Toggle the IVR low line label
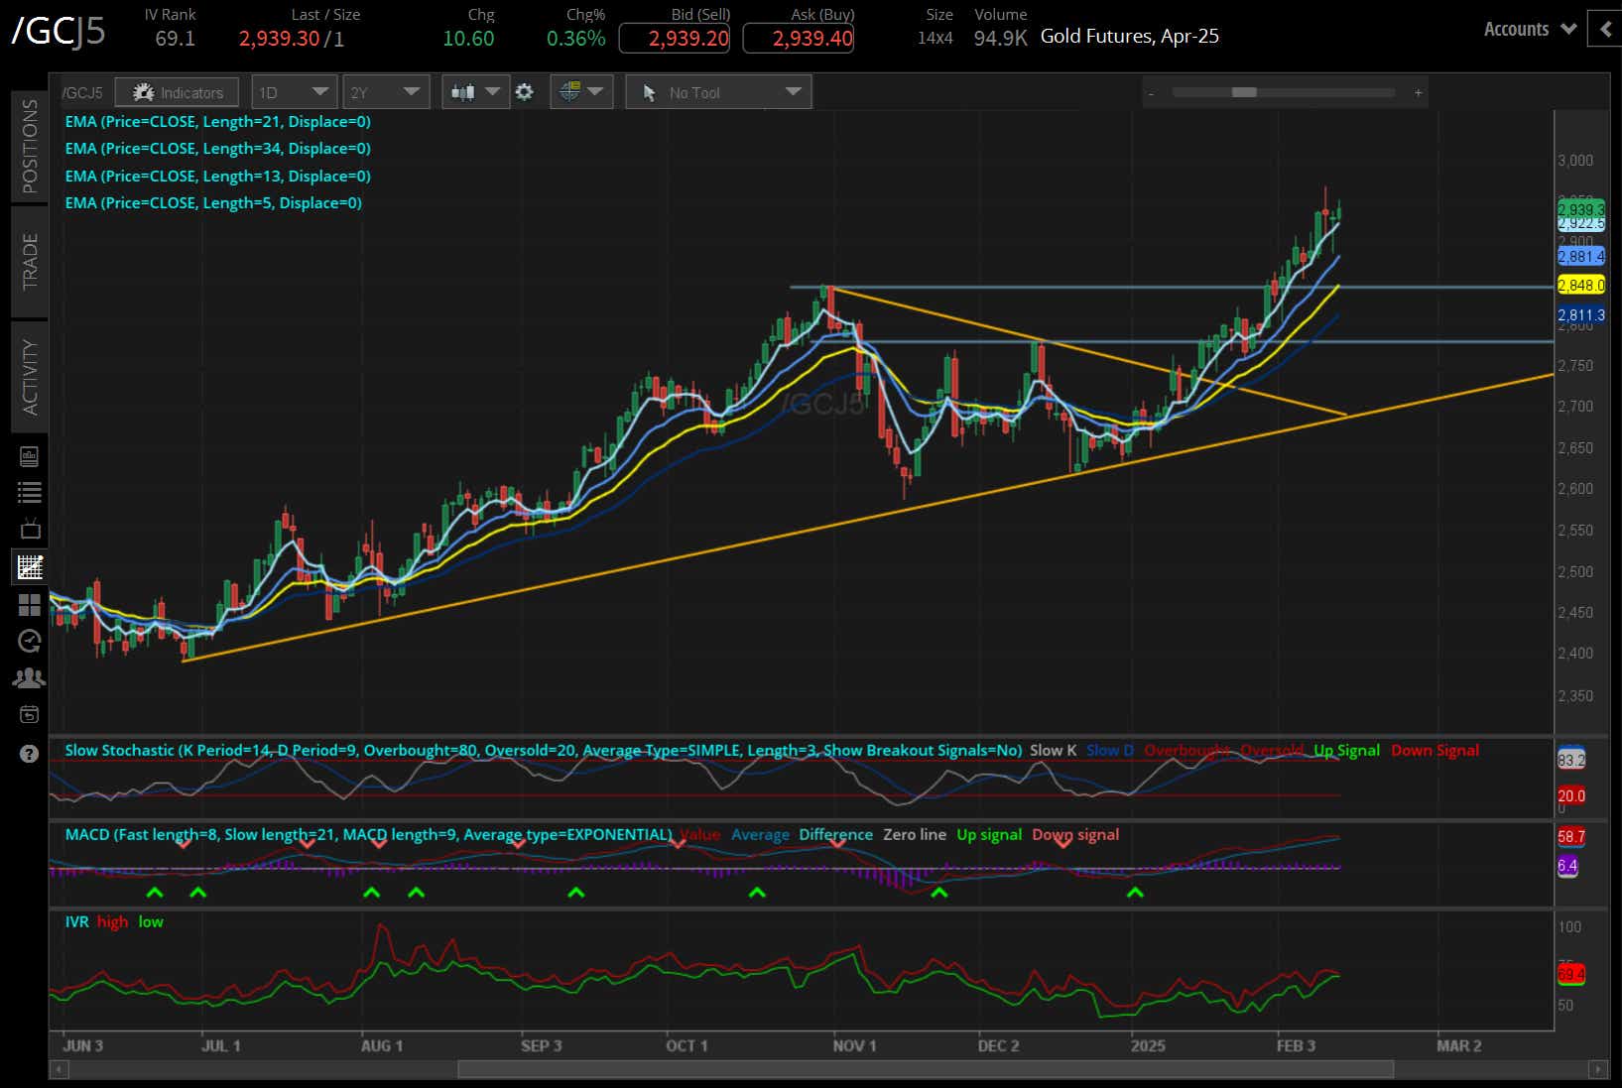The image size is (1622, 1088). pos(151,921)
